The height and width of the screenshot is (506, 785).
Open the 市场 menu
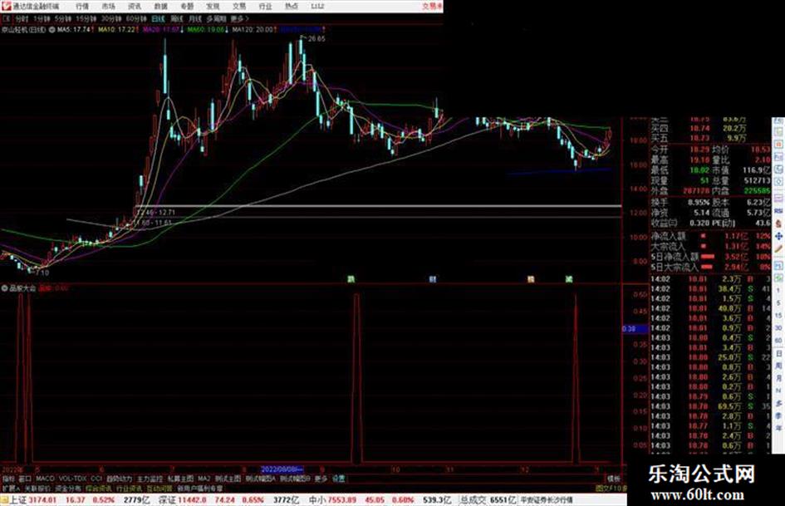[108, 6]
